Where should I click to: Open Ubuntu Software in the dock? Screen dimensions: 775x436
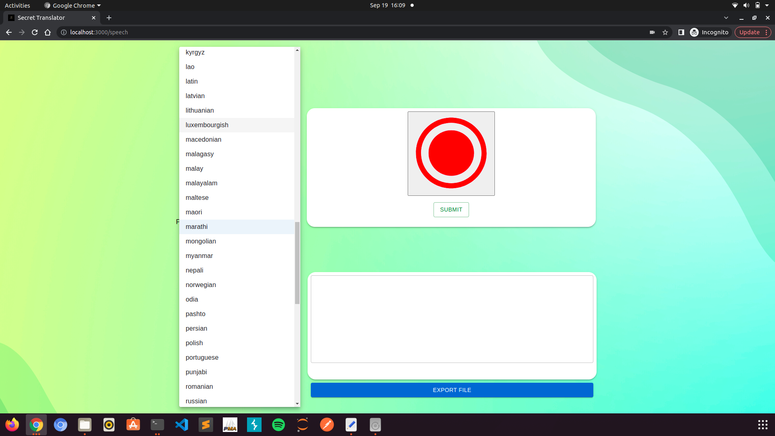[x=133, y=425]
